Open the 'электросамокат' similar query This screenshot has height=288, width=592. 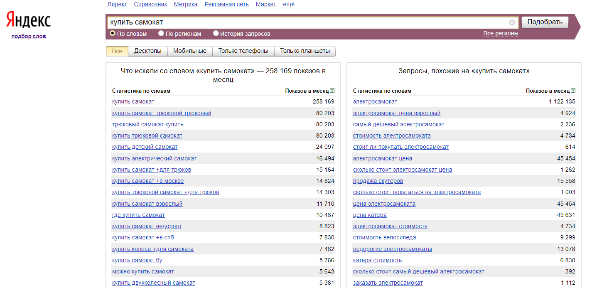point(375,101)
